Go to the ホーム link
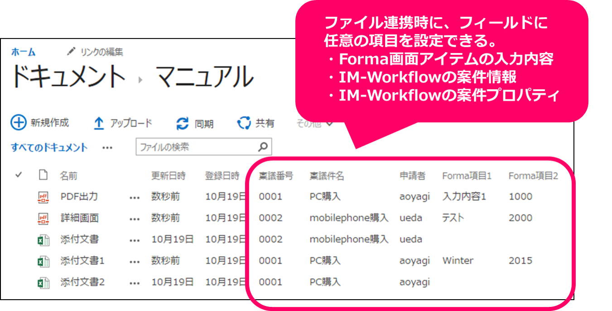 (x=23, y=52)
